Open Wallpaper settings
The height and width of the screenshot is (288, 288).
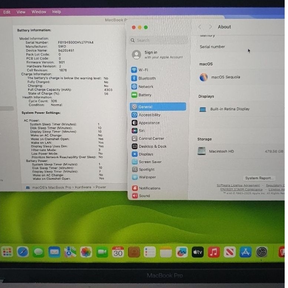click(144, 177)
